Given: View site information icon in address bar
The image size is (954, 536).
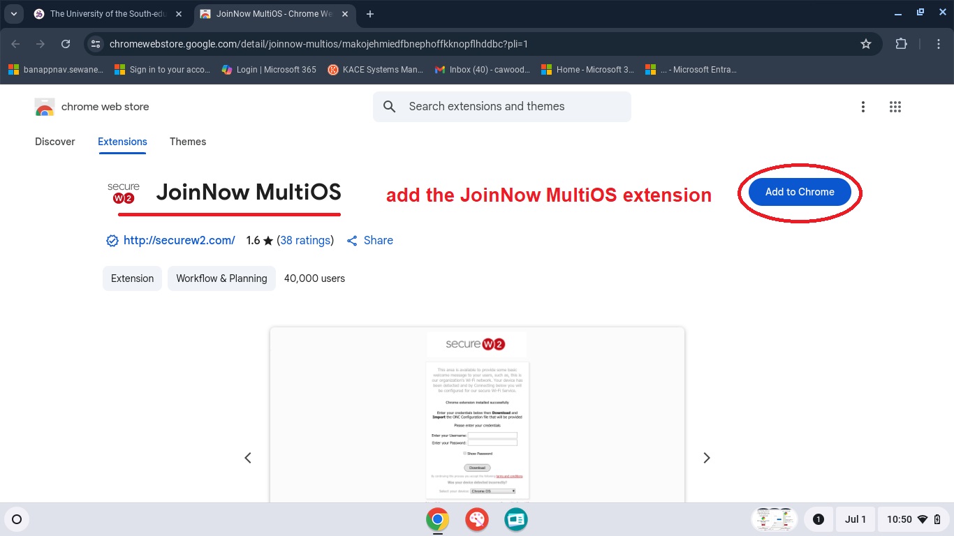Looking at the screenshot, I should click(96, 44).
